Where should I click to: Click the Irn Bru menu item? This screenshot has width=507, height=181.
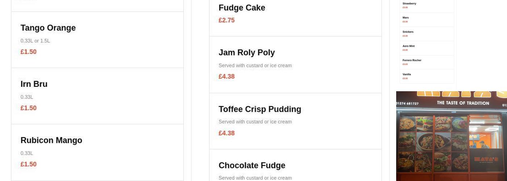[34, 84]
